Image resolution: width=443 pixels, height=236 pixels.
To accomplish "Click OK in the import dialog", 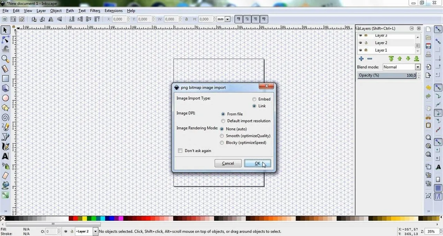I will click(x=257, y=163).
